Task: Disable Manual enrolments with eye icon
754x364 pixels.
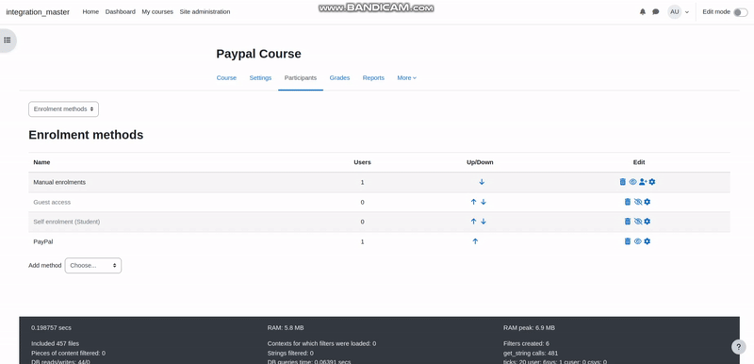Action: pos(632,182)
